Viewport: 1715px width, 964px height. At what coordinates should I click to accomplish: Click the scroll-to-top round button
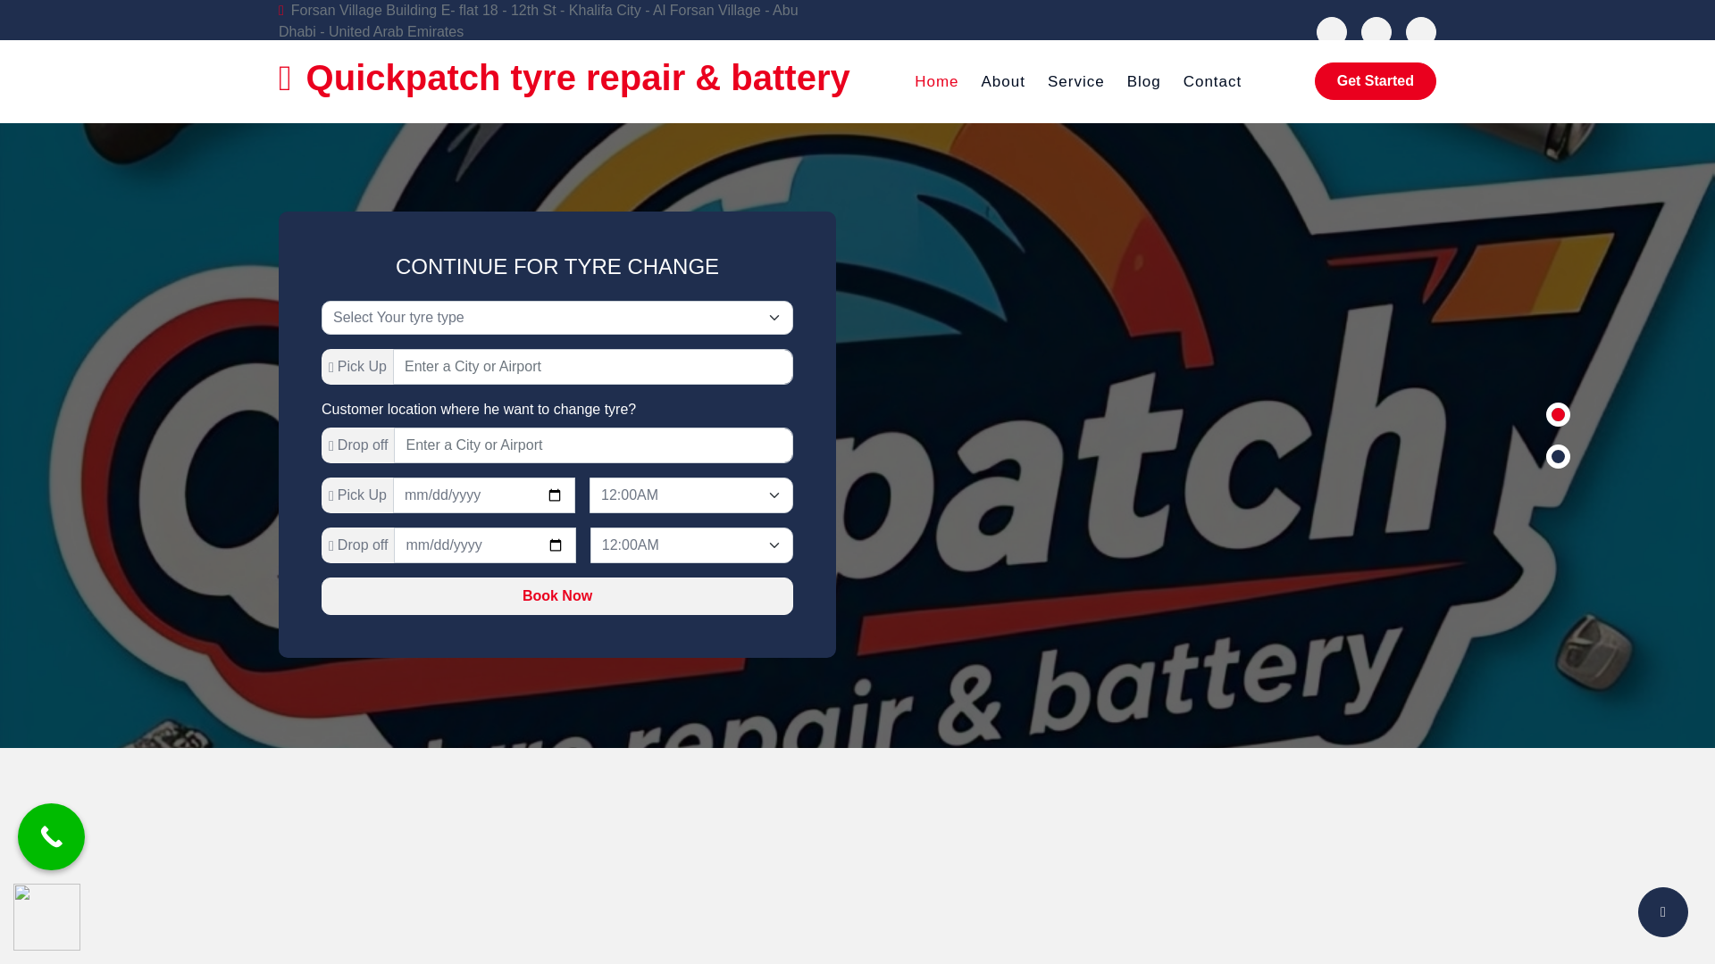point(1662,911)
